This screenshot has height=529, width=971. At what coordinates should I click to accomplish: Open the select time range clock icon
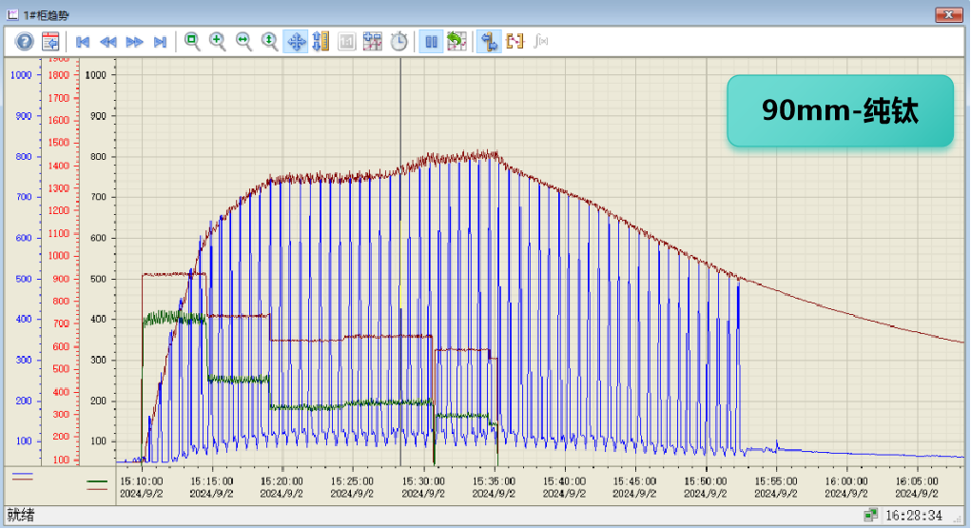coord(399,41)
